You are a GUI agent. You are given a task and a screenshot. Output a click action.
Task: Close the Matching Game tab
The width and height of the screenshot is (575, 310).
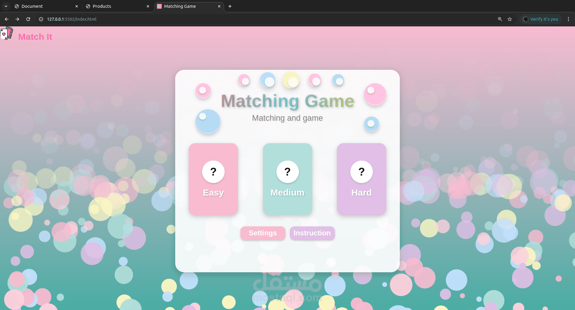tap(219, 6)
